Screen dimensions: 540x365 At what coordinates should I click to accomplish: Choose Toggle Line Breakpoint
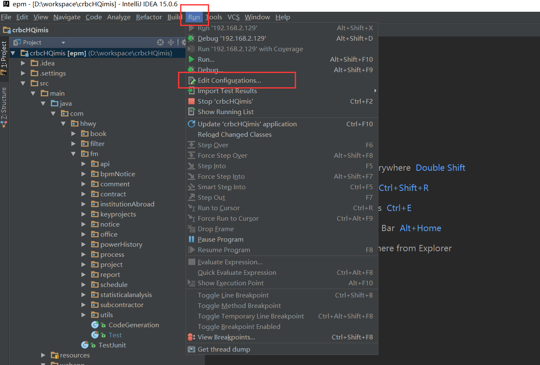click(x=282, y=295)
